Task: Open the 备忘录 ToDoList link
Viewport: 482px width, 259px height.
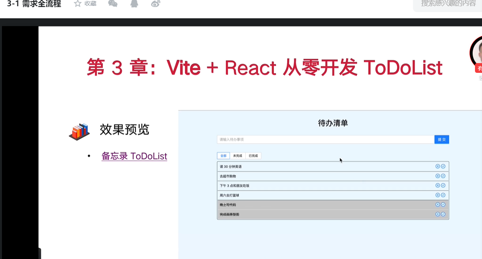Action: 134,156
